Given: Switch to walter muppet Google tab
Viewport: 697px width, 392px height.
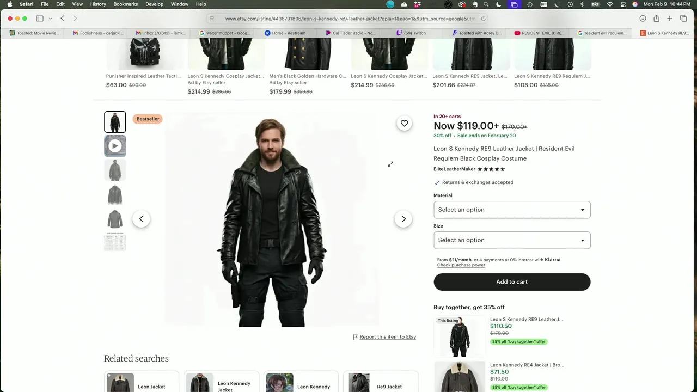Looking at the screenshot, I should (x=225, y=33).
